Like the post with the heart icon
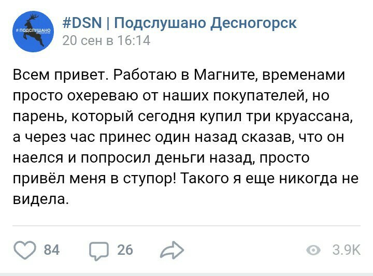Image resolution: width=373 pixels, height=276 pixels. [24, 250]
